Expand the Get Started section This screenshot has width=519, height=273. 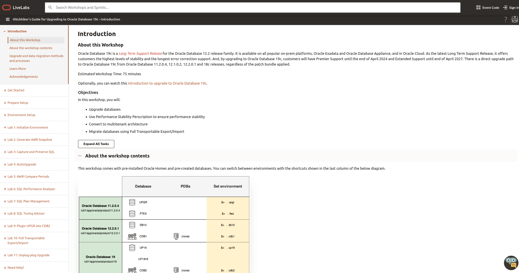tap(5, 91)
